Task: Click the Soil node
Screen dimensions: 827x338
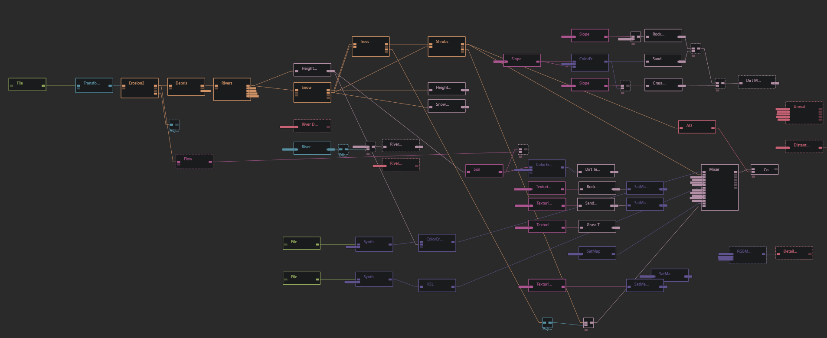Action: pos(484,171)
